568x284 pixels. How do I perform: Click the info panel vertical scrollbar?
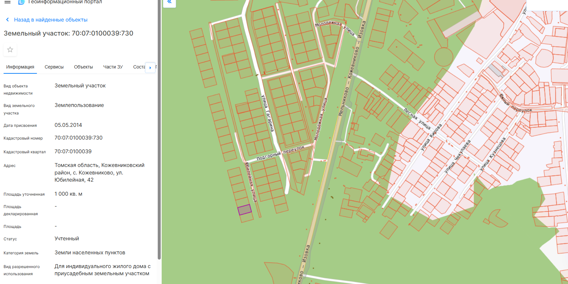pos(159,130)
